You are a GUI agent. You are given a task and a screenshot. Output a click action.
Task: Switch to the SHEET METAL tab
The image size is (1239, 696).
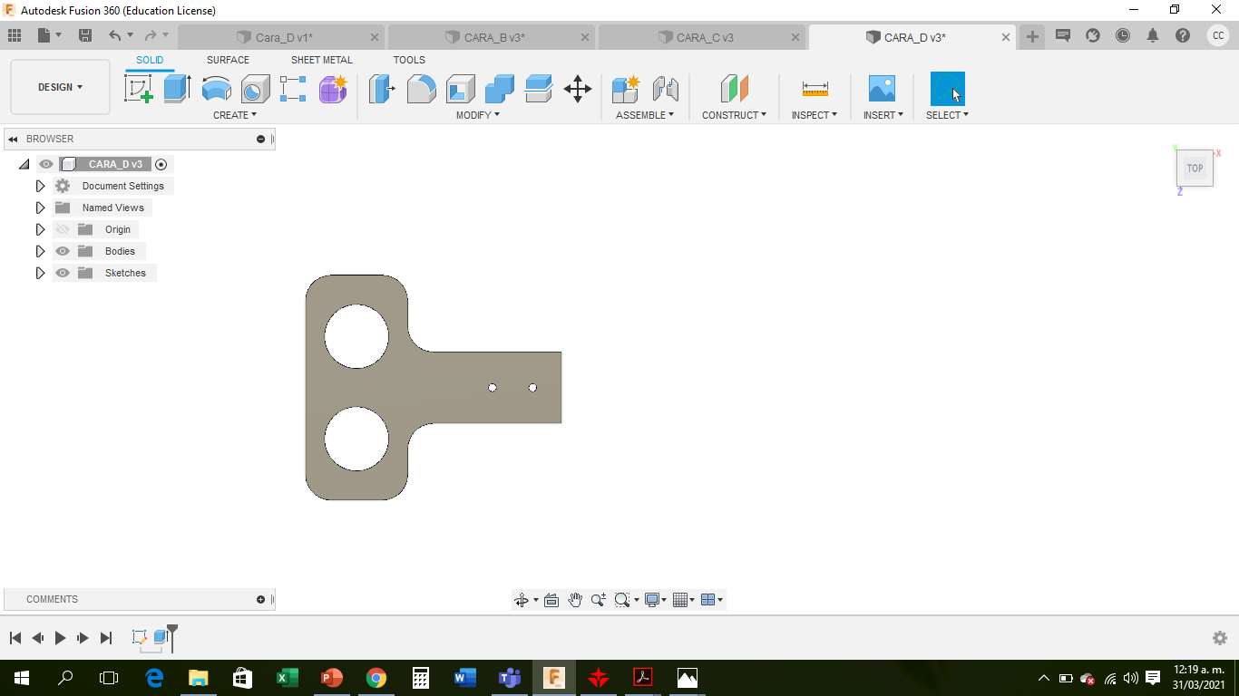(322, 60)
